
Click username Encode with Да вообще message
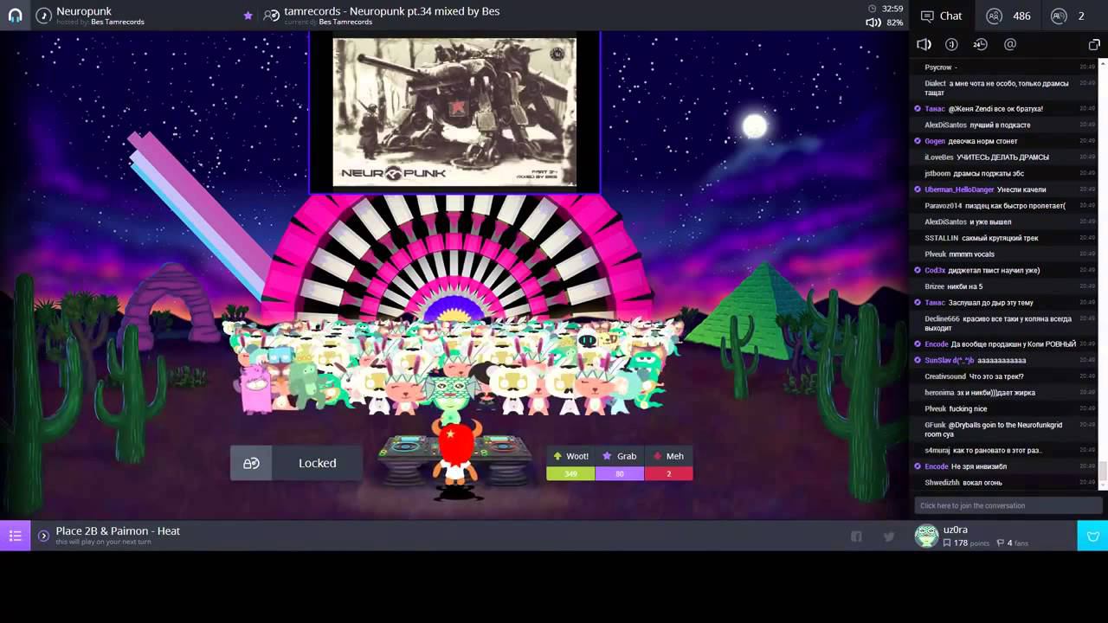coord(937,344)
